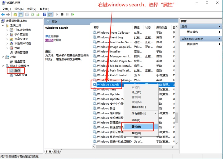Open the 操作(A) menu
223x159 pixels.
pyautogui.click(x=19, y=9)
